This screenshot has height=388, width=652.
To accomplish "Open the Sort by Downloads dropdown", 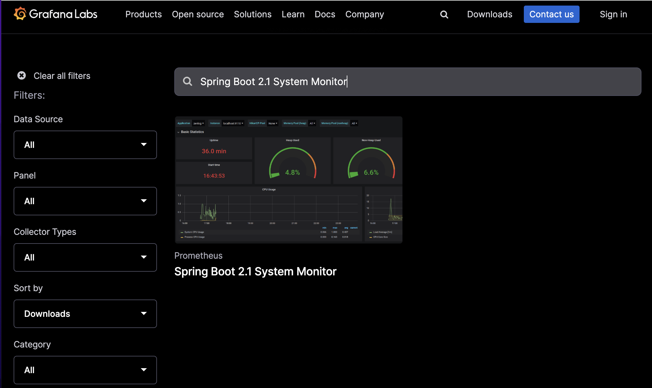I will coord(85,314).
